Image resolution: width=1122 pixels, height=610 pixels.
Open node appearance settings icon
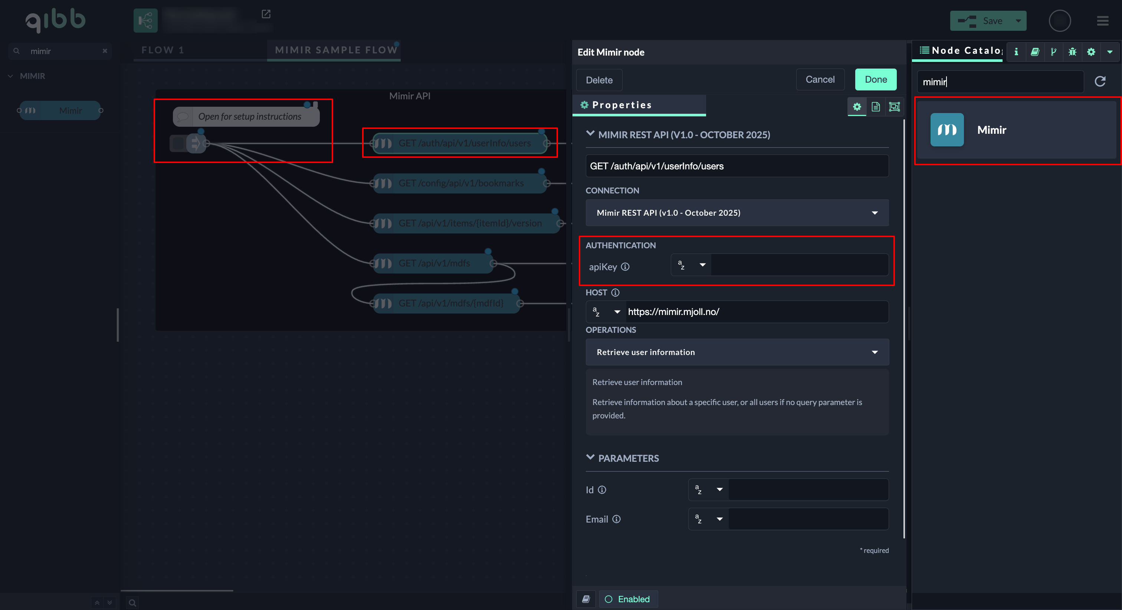(894, 107)
